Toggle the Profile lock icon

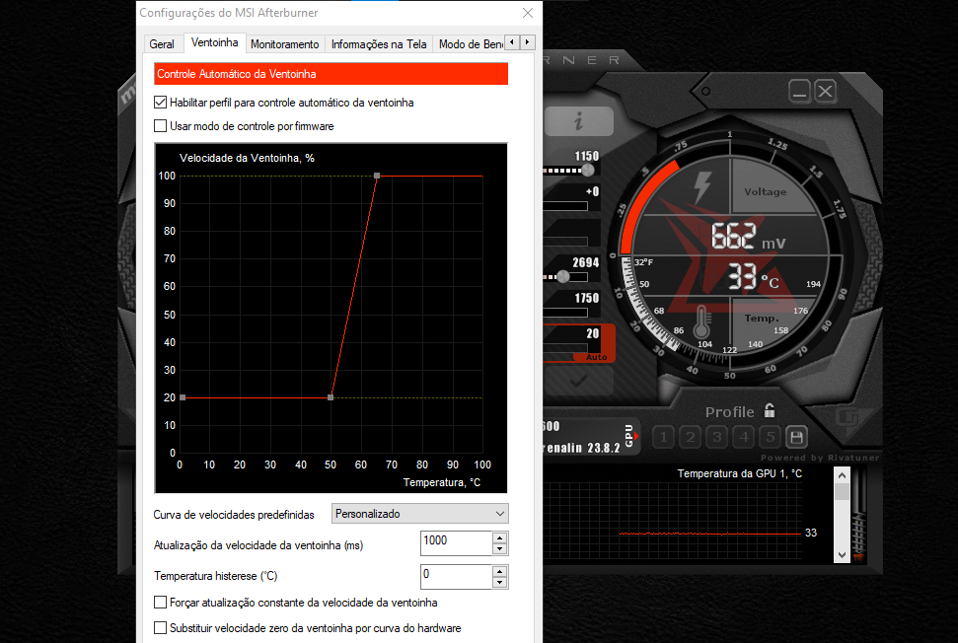pyautogui.click(x=770, y=410)
